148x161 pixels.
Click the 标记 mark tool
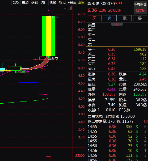tap(62, 2)
